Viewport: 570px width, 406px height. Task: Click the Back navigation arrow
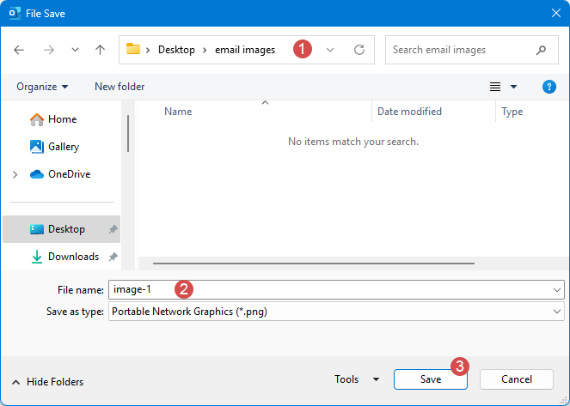19,50
